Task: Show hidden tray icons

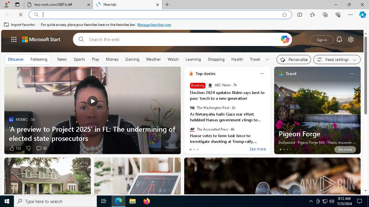Action: click(x=311, y=201)
